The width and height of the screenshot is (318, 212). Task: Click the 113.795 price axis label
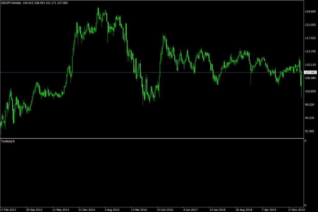(x=311, y=52)
